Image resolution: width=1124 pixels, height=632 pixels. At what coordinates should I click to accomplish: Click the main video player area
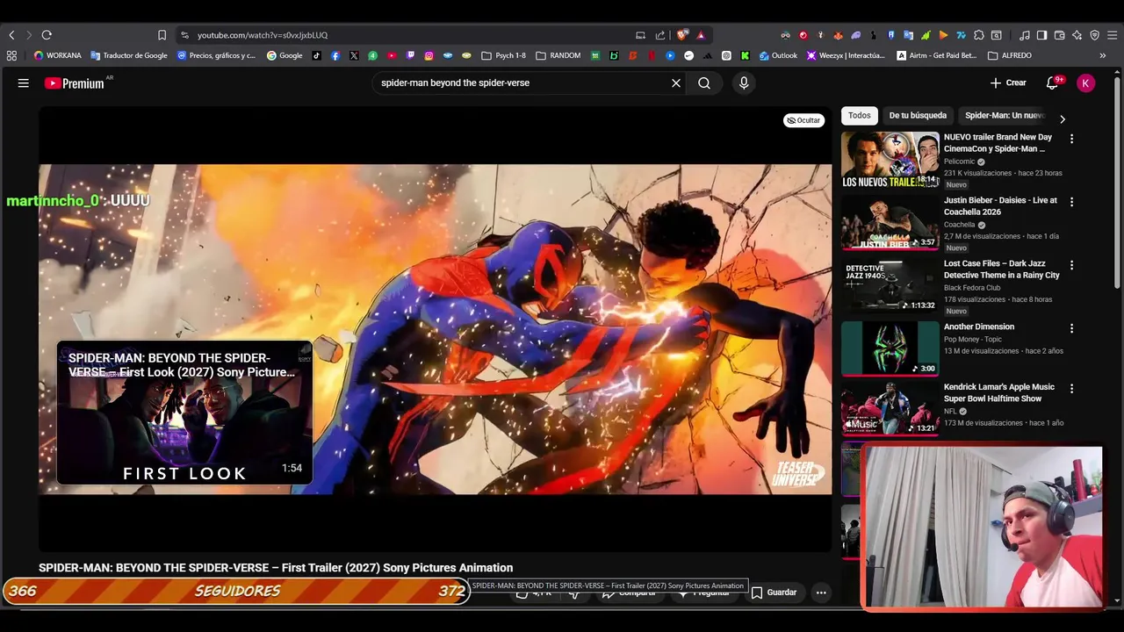coord(435,329)
